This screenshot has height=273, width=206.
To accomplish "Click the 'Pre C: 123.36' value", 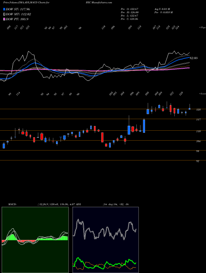I will pyautogui.click(x=129, y=19).
